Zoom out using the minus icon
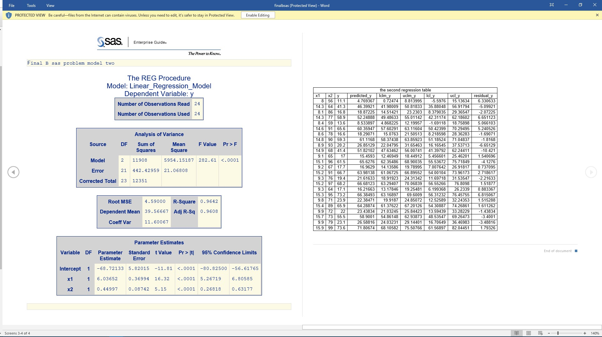602x337 pixels. point(549,333)
